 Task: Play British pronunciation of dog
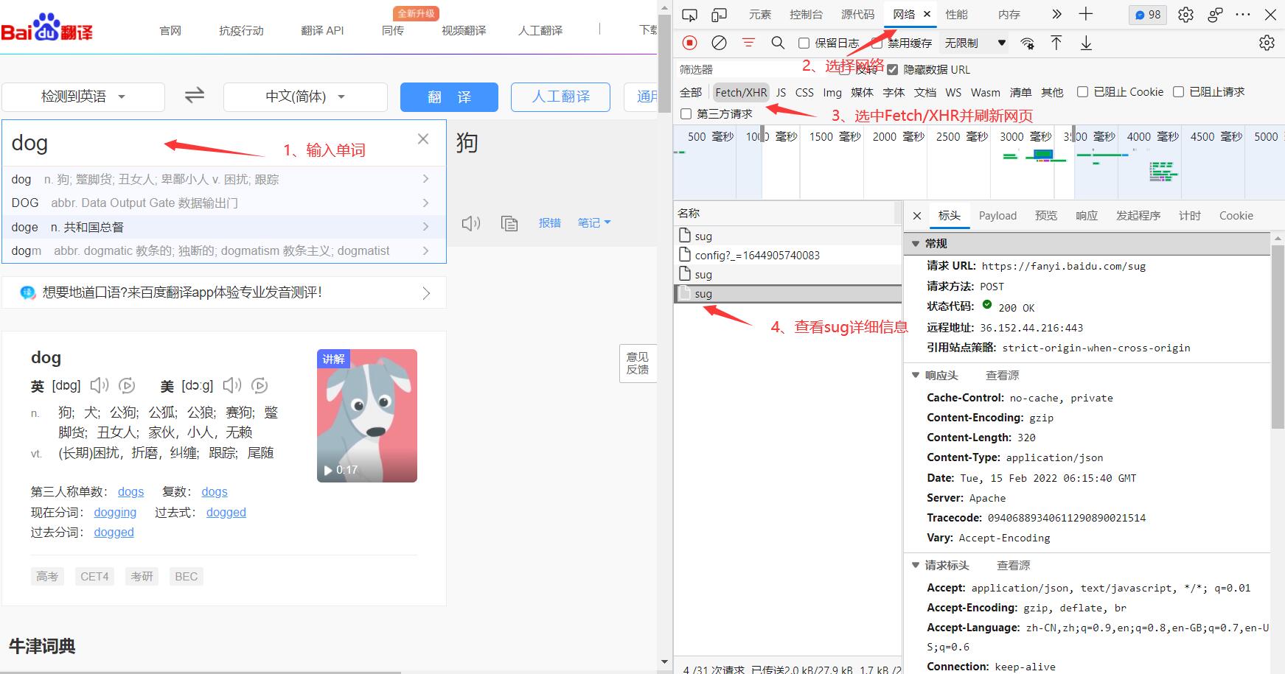pyautogui.click(x=100, y=385)
